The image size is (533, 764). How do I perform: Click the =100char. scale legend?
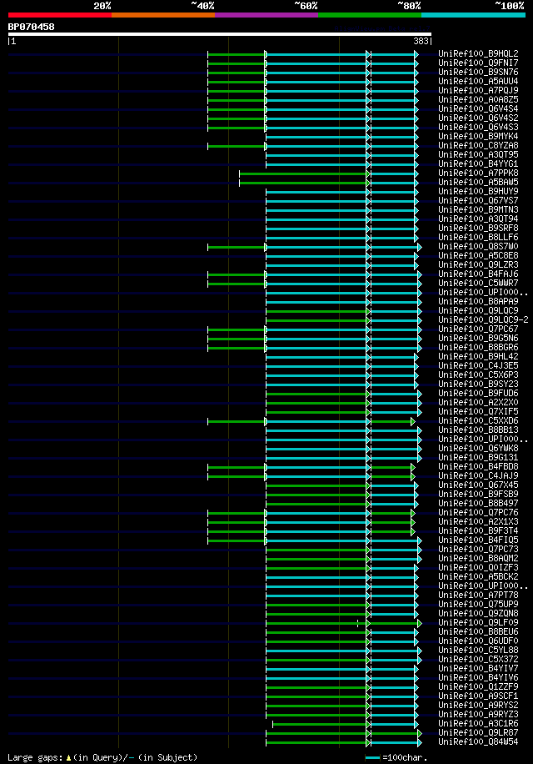[x=396, y=757]
